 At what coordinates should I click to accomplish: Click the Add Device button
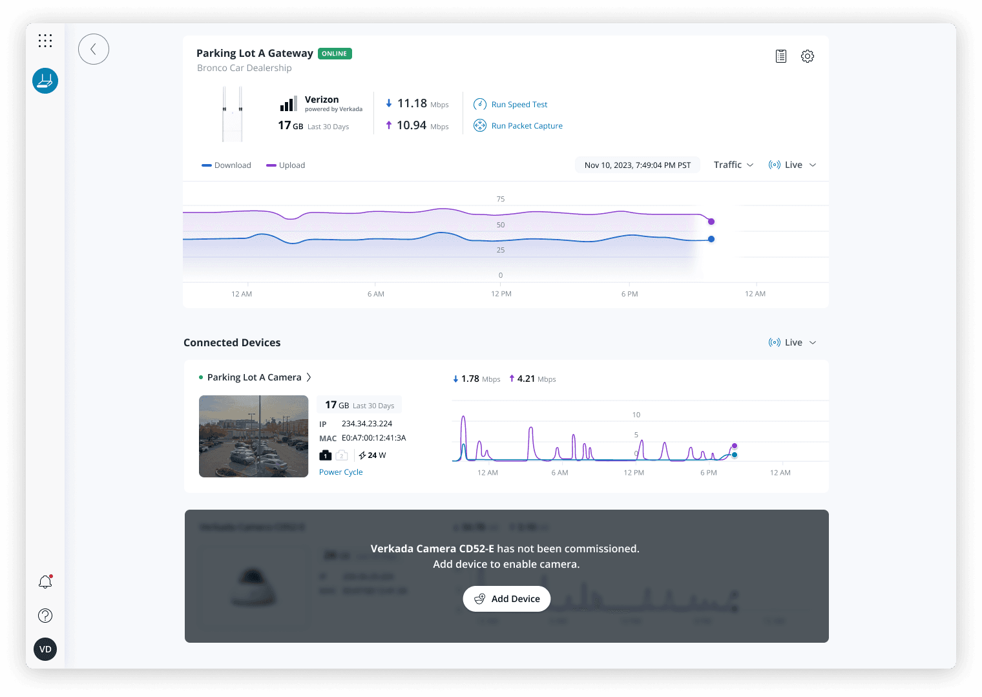507,599
